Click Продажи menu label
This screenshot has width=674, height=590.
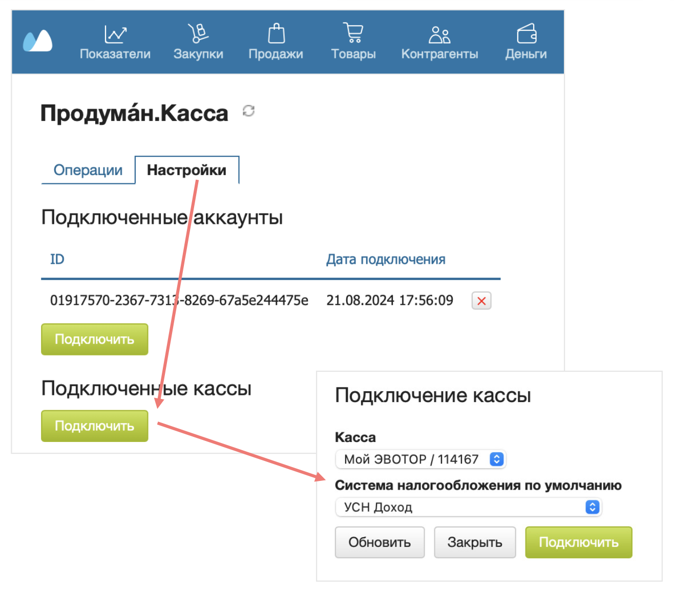[276, 54]
